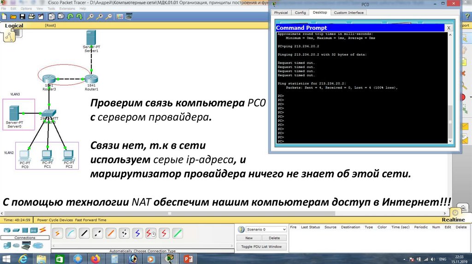Image resolution: width=472 pixels, height=264 pixels.
Task: Select the dotted phone cable
Action: coord(124,233)
